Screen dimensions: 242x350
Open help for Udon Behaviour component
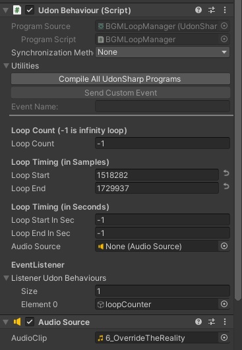tap(198, 10)
